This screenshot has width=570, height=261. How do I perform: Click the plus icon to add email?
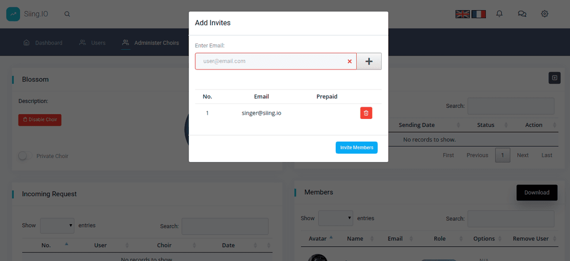click(x=369, y=61)
